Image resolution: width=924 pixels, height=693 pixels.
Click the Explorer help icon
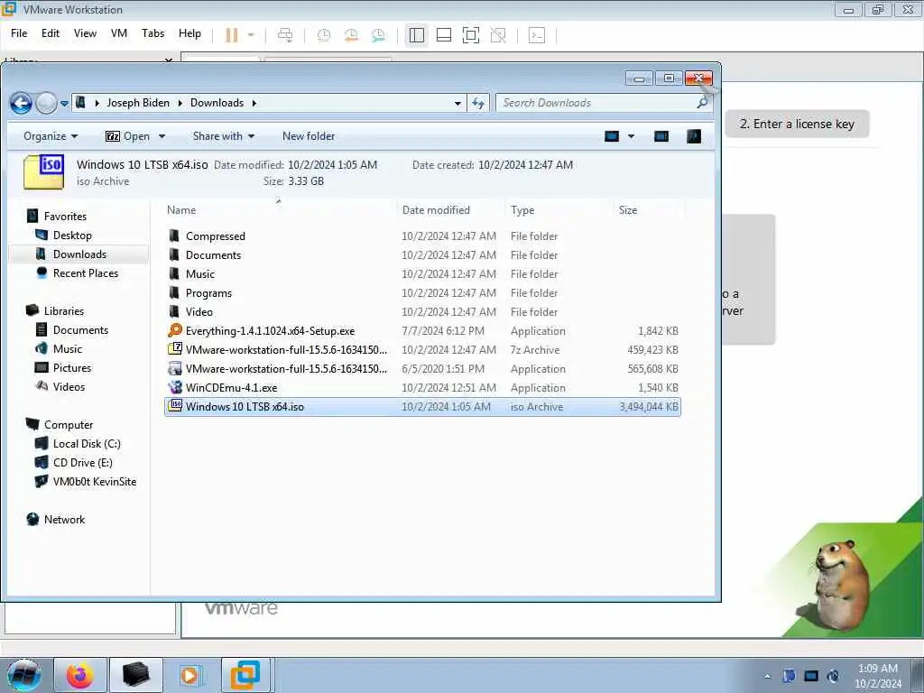(694, 136)
